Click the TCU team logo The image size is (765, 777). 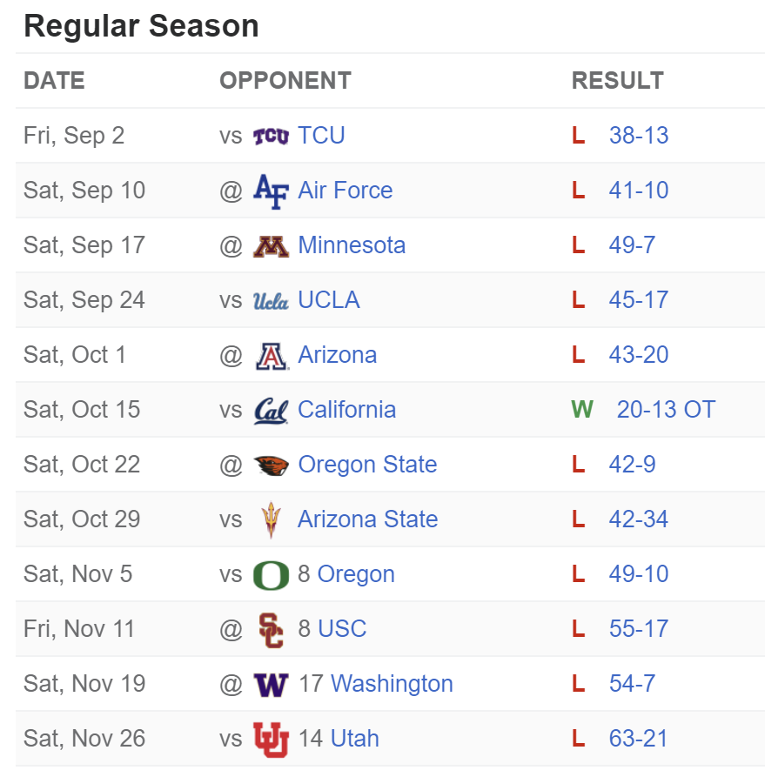coord(271,136)
